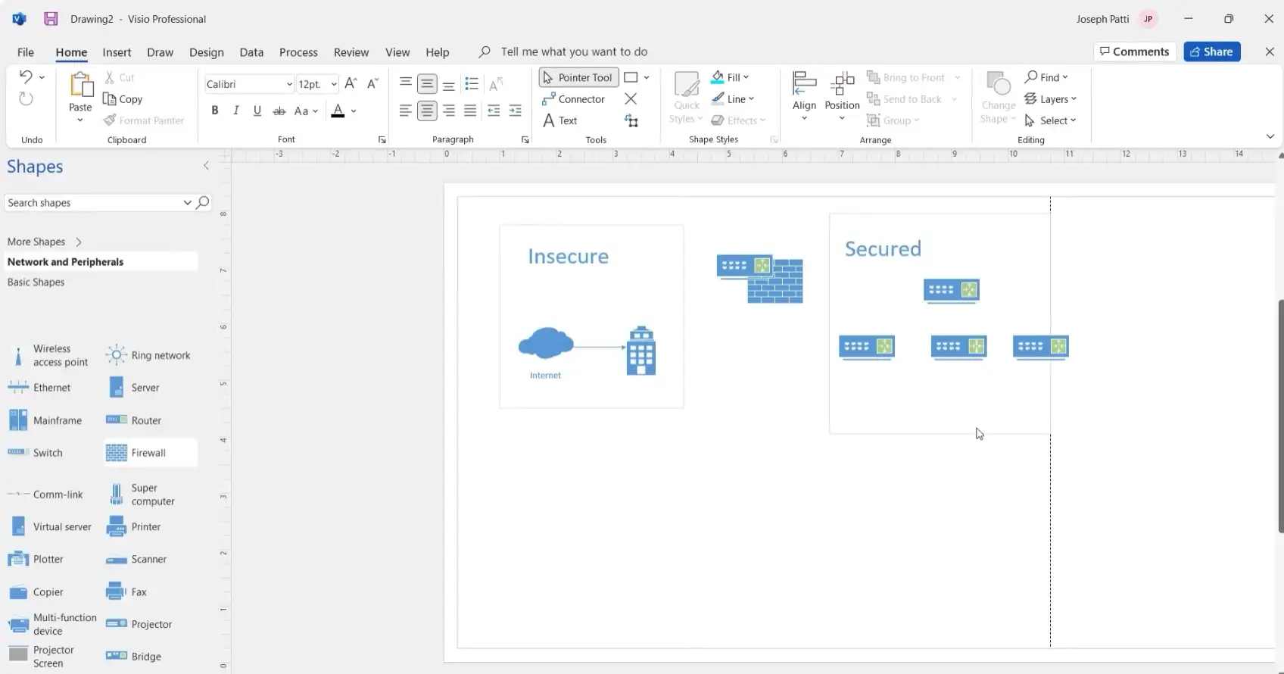This screenshot has height=674, width=1284.
Task: Toggle Underline text formatting
Action: 257,111
